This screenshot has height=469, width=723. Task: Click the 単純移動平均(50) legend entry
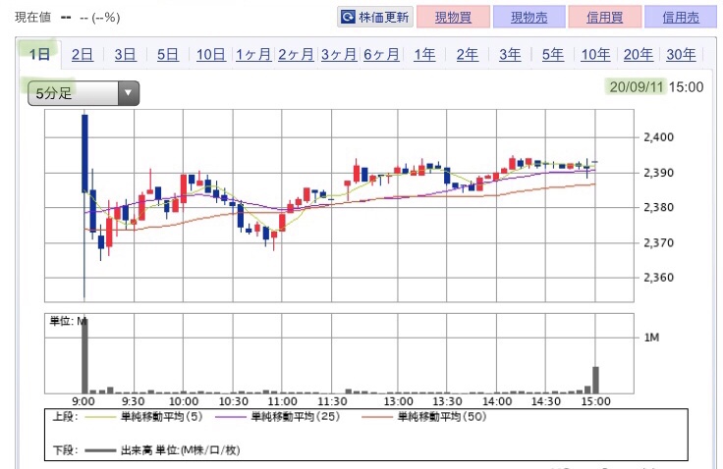(x=423, y=417)
